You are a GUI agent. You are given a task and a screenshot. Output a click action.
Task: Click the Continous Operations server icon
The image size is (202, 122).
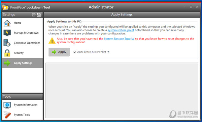click(7, 43)
